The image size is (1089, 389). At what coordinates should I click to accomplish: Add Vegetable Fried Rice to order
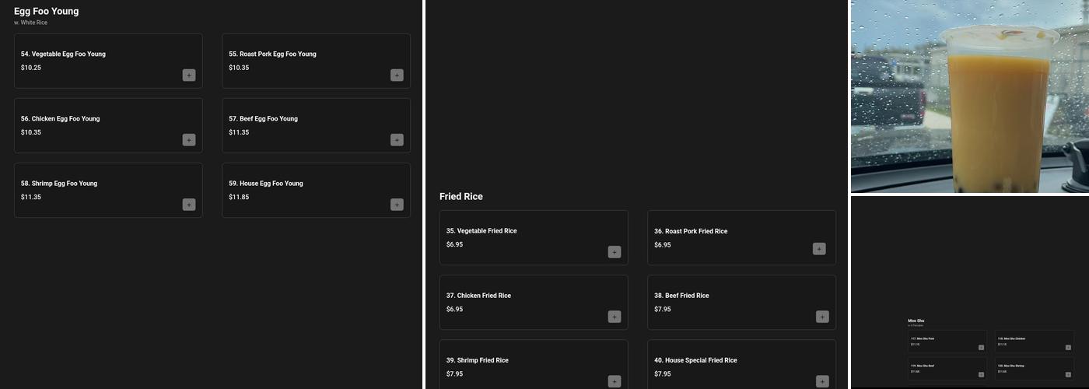tap(615, 252)
